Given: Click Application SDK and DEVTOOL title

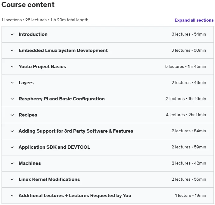Looking at the screenshot, I should click(54, 147).
